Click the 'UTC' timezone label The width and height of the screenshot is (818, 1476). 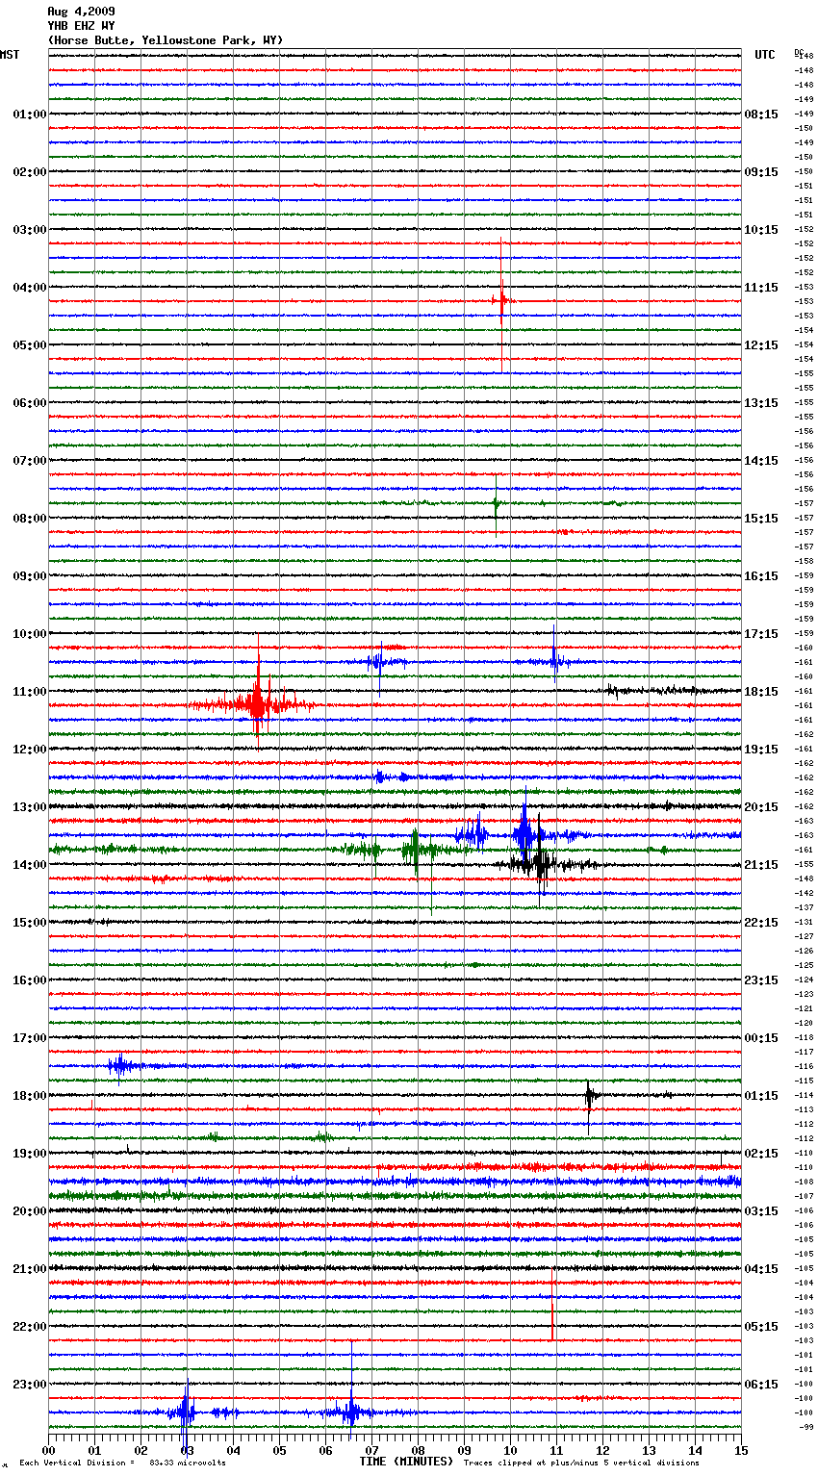click(x=765, y=55)
